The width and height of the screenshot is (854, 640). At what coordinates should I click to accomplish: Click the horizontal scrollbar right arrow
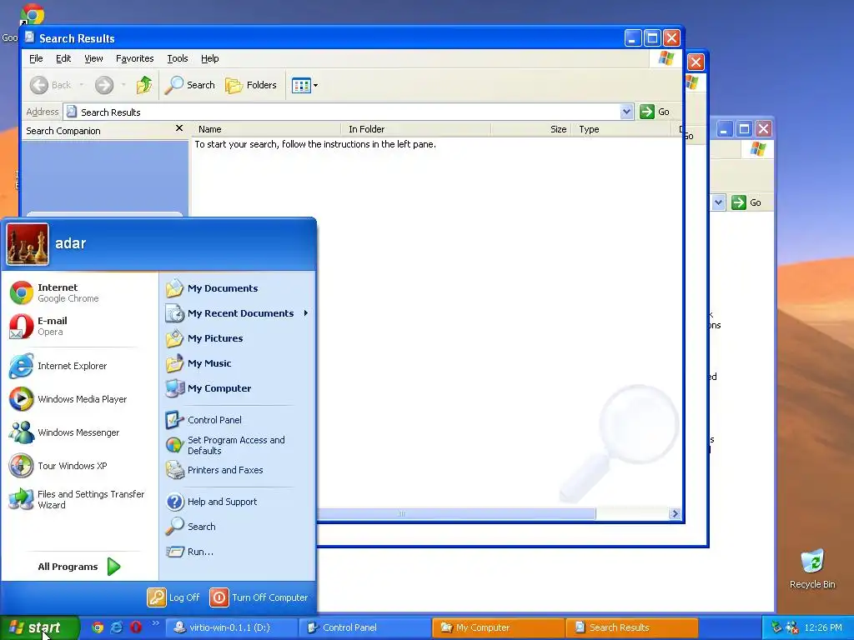675,513
